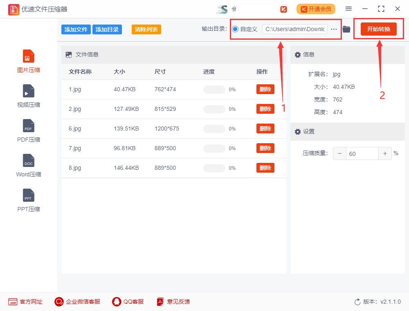Open the Word压缩 compression section
This screenshot has width=409, height=311.
(x=29, y=161)
